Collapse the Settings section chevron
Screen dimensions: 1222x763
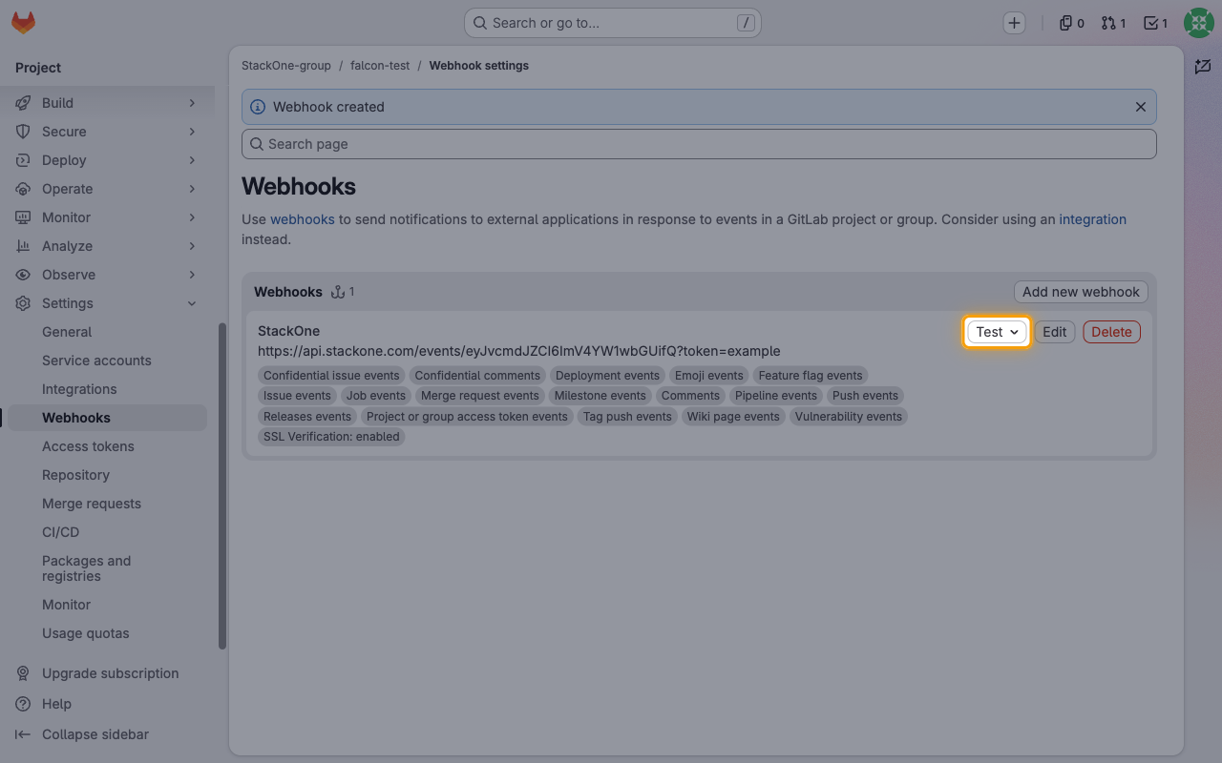pyautogui.click(x=192, y=303)
